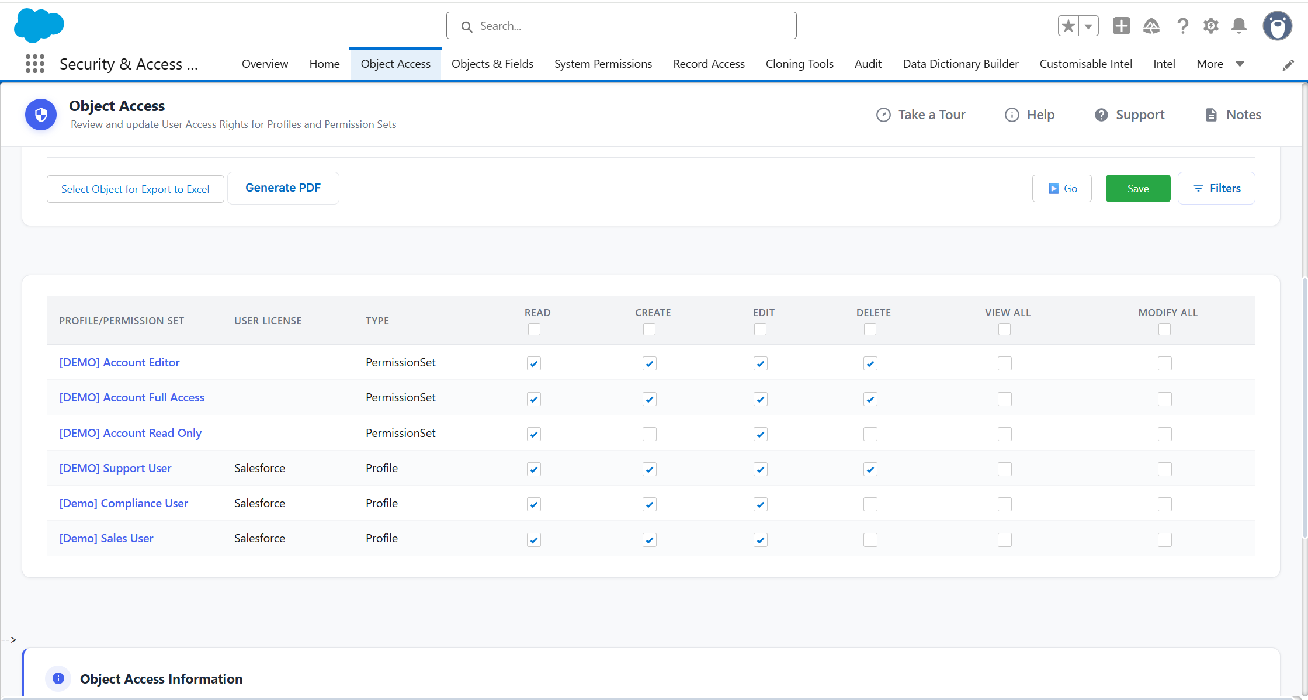Click the Go button
This screenshot has width=1308, height=700.
point(1061,188)
